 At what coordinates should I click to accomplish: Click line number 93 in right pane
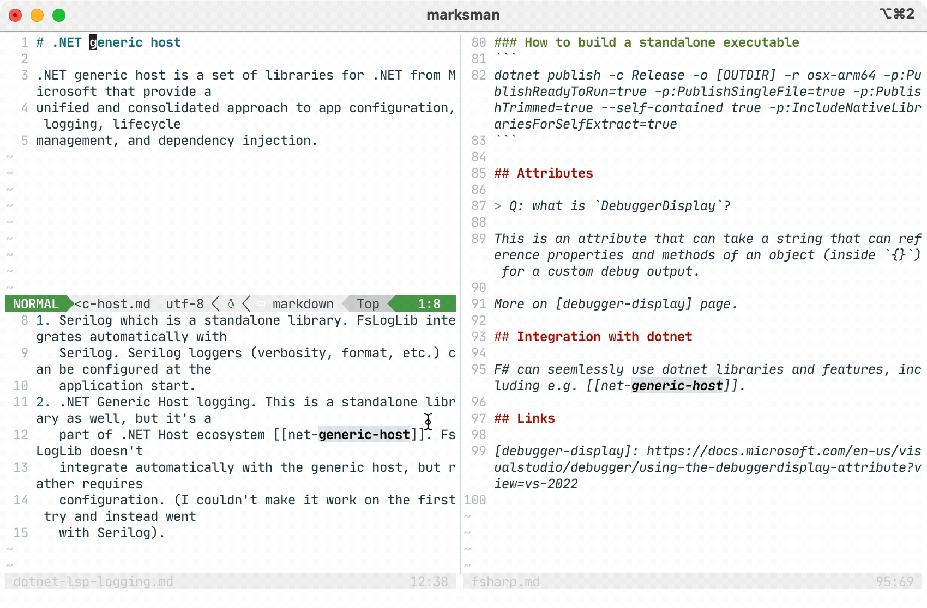tap(479, 337)
